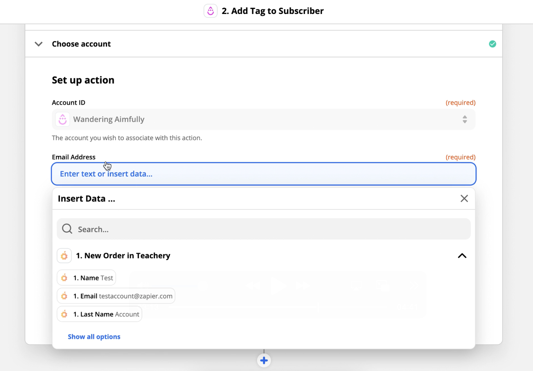
Task: Insert the Last Name Account pill
Action: pos(100,314)
